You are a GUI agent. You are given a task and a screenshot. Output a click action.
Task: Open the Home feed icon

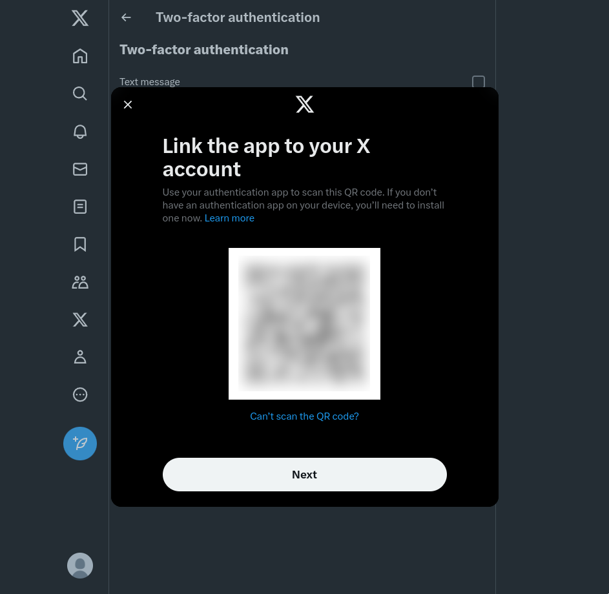click(80, 56)
